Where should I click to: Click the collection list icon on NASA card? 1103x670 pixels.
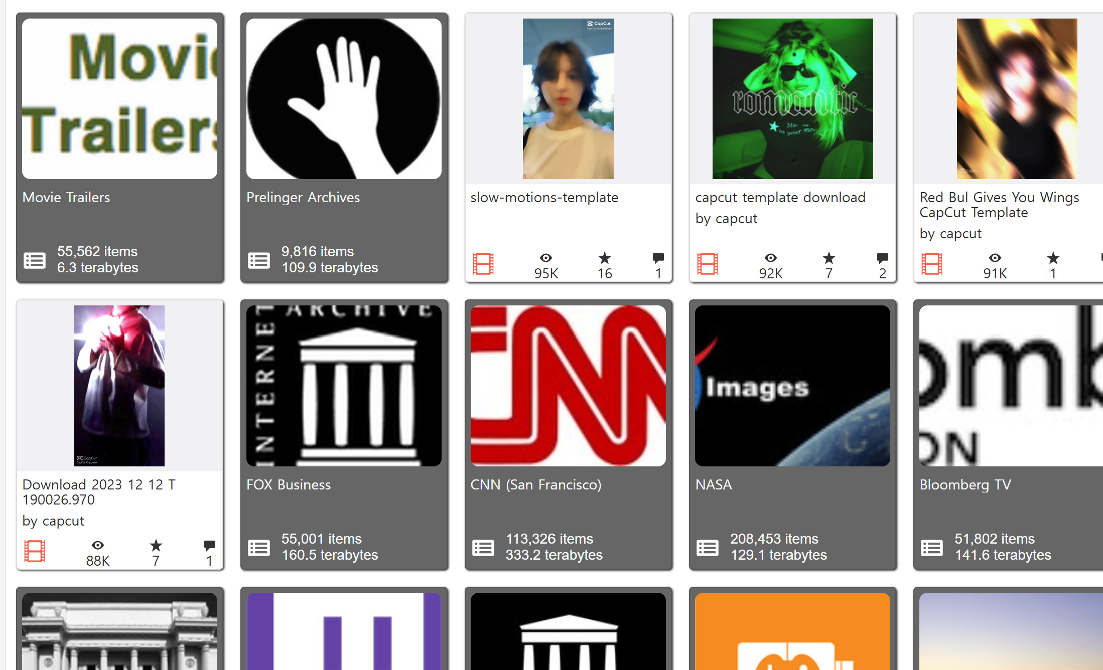pyautogui.click(x=708, y=548)
